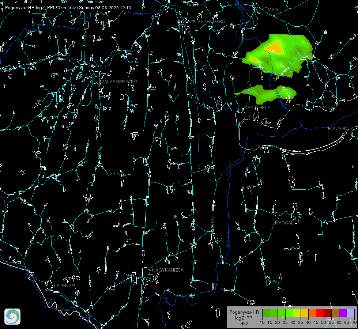The width and height of the screenshot is (358, 329).
Task: Click the 55-60 dBZ brown legend swatch
Action: pyautogui.click(x=335, y=313)
